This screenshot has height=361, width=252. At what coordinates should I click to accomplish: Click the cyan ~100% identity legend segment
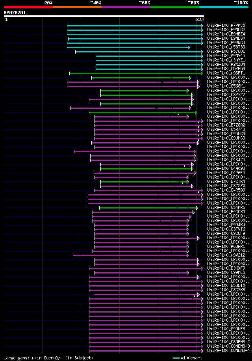click(x=224, y=7)
